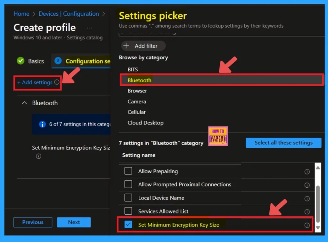Click the info icon for Allow Prepairing

pos(307,172)
